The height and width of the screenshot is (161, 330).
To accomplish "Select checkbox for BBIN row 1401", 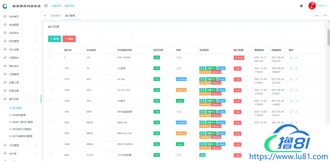I will [x=52, y=111].
